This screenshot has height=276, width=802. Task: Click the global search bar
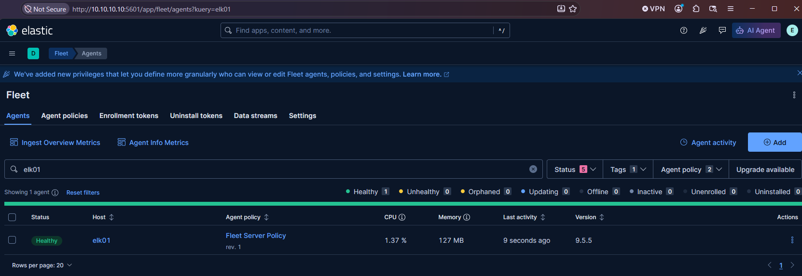(365, 30)
